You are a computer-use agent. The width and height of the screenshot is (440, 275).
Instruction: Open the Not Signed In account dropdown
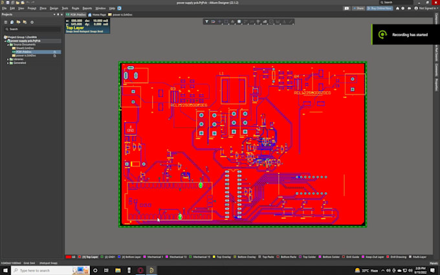coord(425,8)
